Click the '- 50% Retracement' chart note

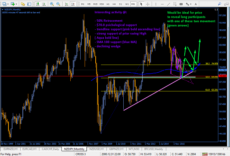(x=109, y=21)
